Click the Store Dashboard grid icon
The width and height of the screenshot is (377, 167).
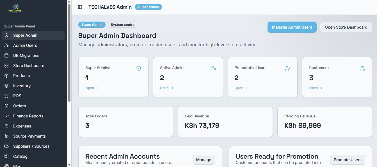click(6, 66)
